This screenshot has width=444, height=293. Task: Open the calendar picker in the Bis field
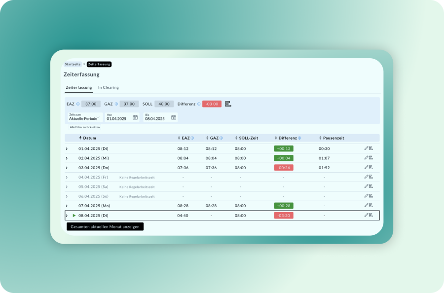[174, 117]
